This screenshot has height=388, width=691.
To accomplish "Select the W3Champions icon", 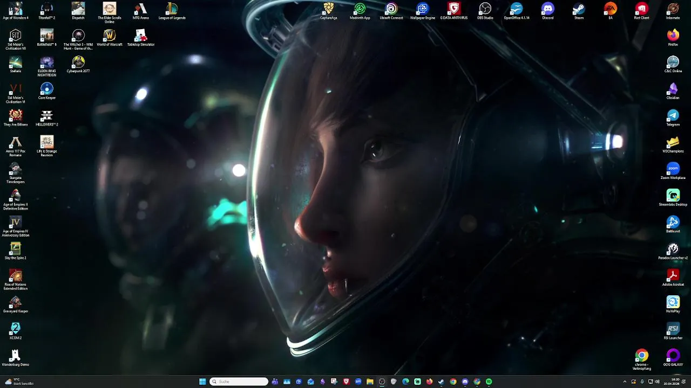I will click(x=673, y=144).
